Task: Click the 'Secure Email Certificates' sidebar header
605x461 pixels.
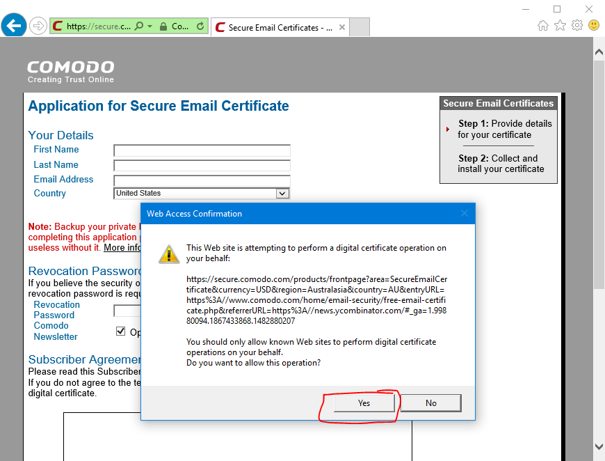Action: point(498,103)
